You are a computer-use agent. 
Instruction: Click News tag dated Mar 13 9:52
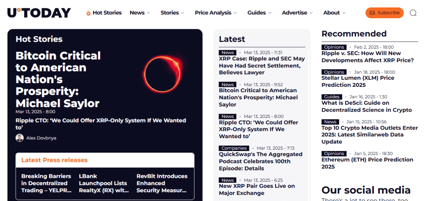tap(228, 84)
